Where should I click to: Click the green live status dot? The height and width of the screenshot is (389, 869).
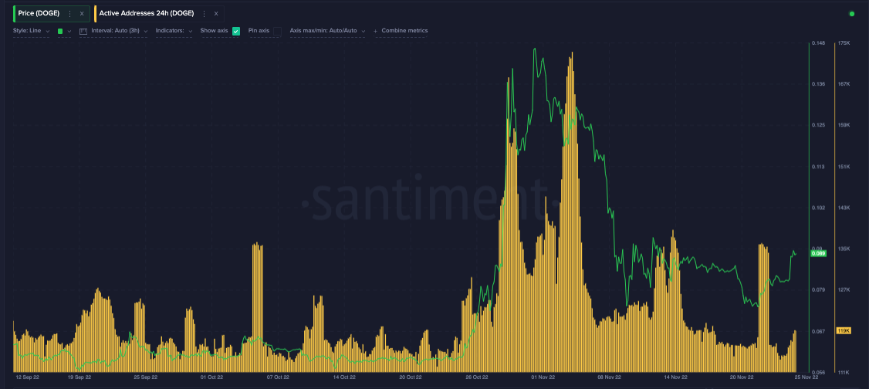click(852, 13)
